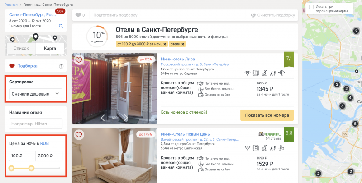Image resolution: width=362 pixels, height=183 pixels.
Task: Click the question mark help icon beside Подборка
Action: [61, 66]
